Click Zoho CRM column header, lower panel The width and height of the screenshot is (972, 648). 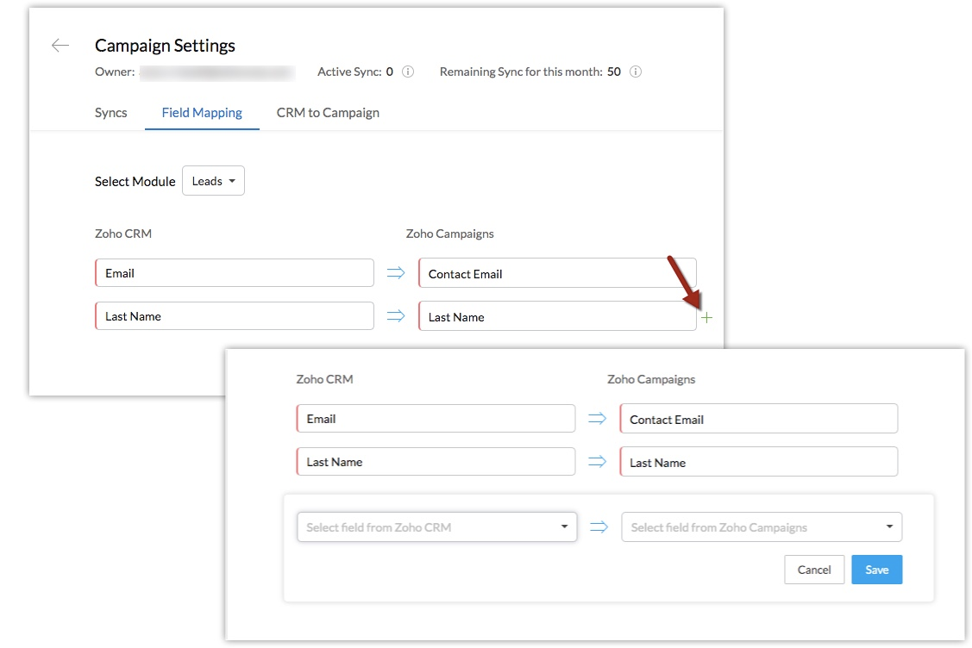point(325,379)
